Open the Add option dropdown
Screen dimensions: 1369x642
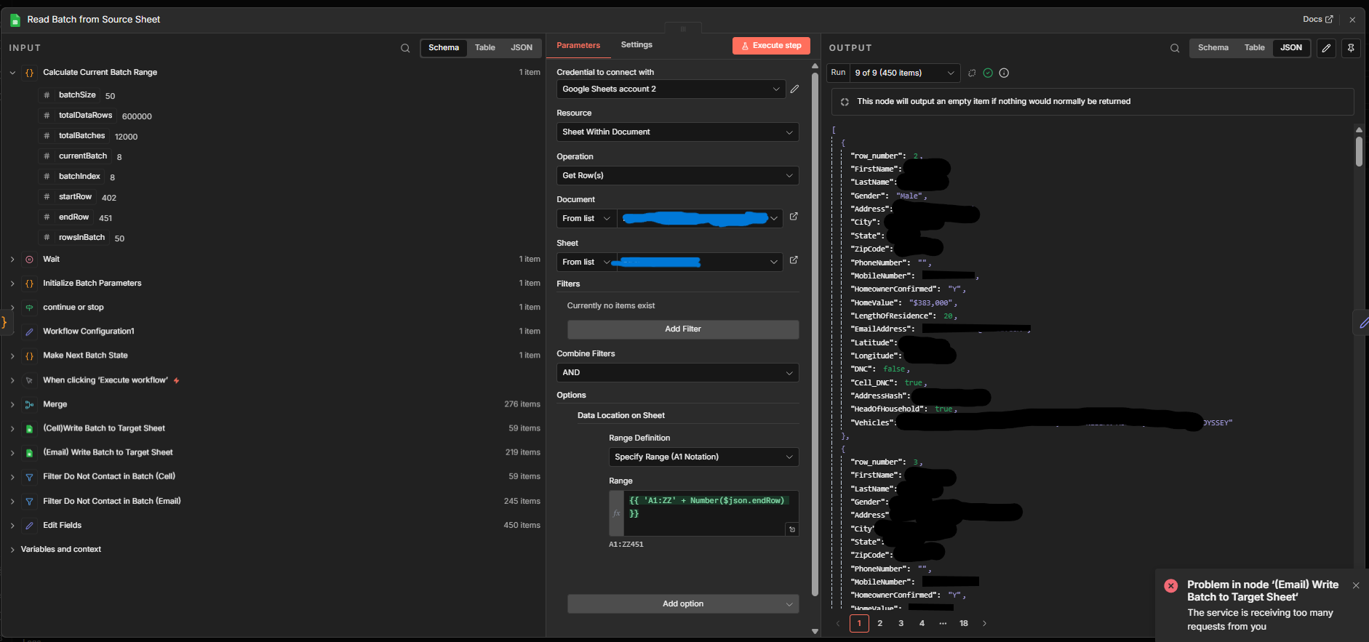683,603
